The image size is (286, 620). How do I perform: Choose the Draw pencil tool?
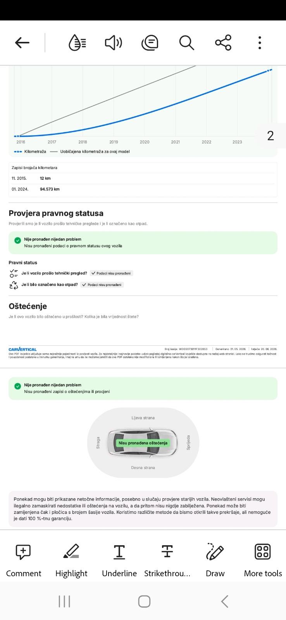215,560
